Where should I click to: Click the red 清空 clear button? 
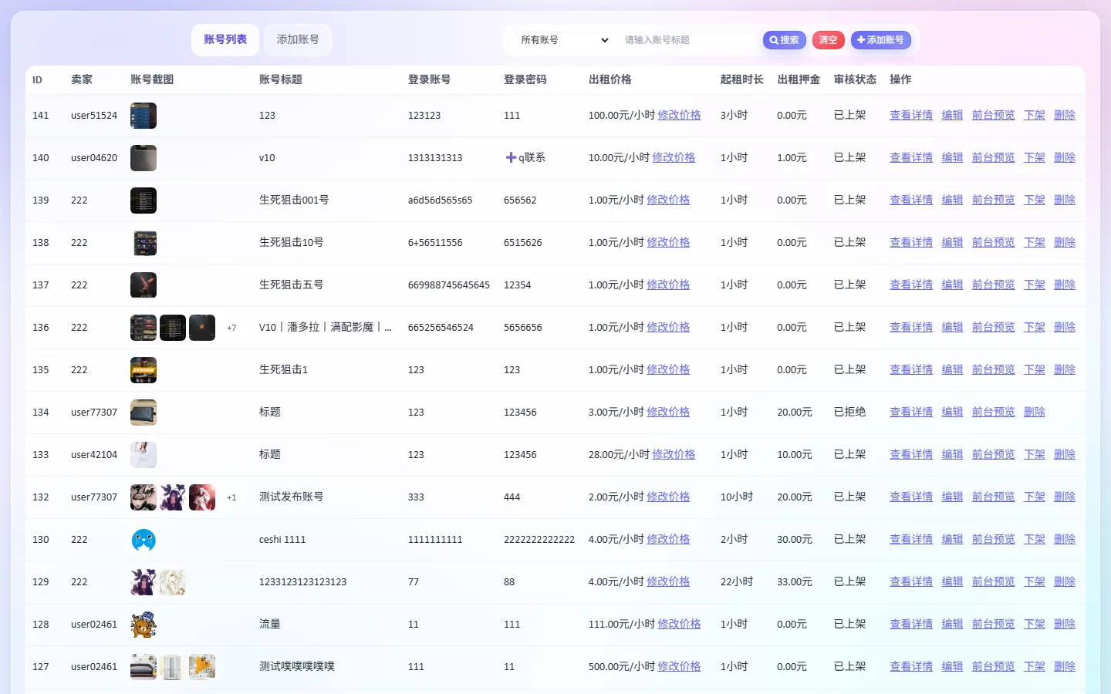(x=828, y=40)
